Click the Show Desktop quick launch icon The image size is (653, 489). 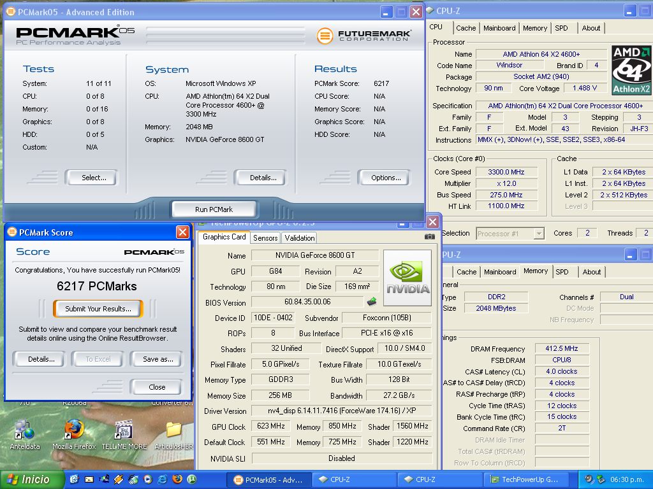coord(75,479)
